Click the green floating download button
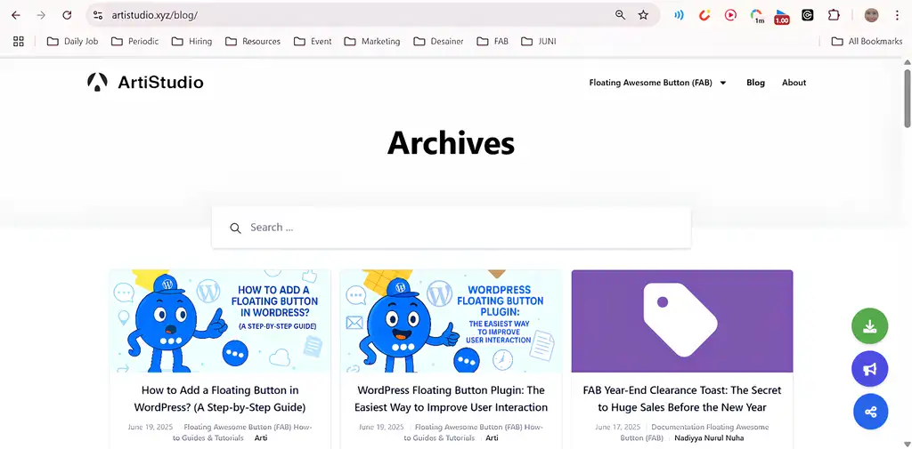This screenshot has width=912, height=449. point(869,326)
